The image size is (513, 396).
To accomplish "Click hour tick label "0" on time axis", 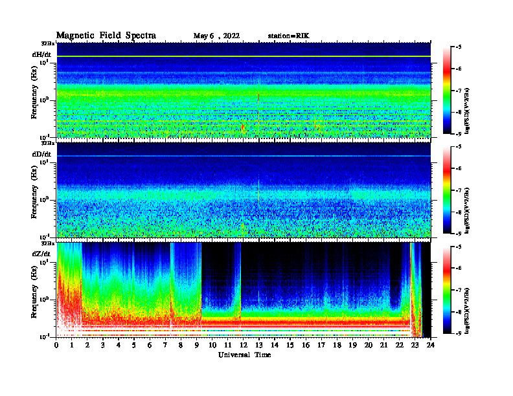I will [x=56, y=345].
